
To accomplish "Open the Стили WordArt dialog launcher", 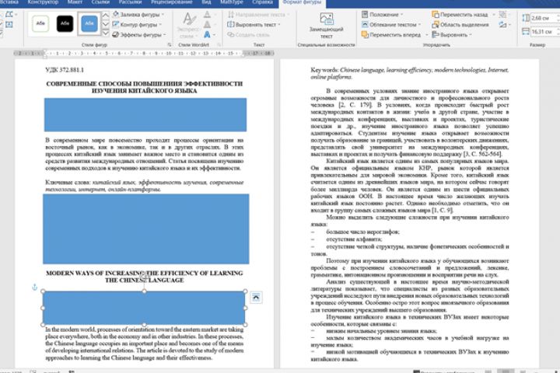I will coord(219,44).
